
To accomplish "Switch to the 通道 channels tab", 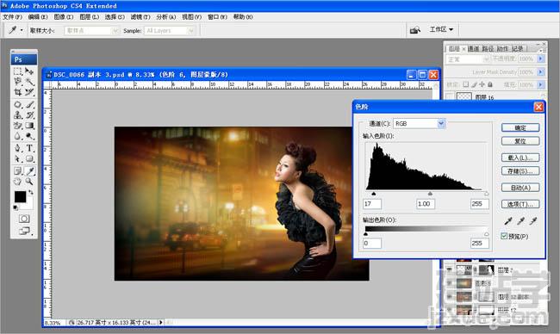I will pyautogui.click(x=473, y=48).
